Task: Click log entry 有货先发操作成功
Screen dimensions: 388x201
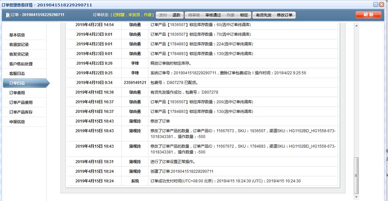Action: pos(184,92)
